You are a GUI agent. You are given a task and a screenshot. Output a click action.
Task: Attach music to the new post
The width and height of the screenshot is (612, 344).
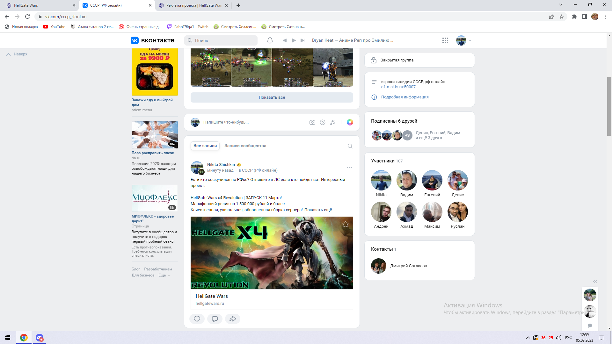[x=333, y=122]
